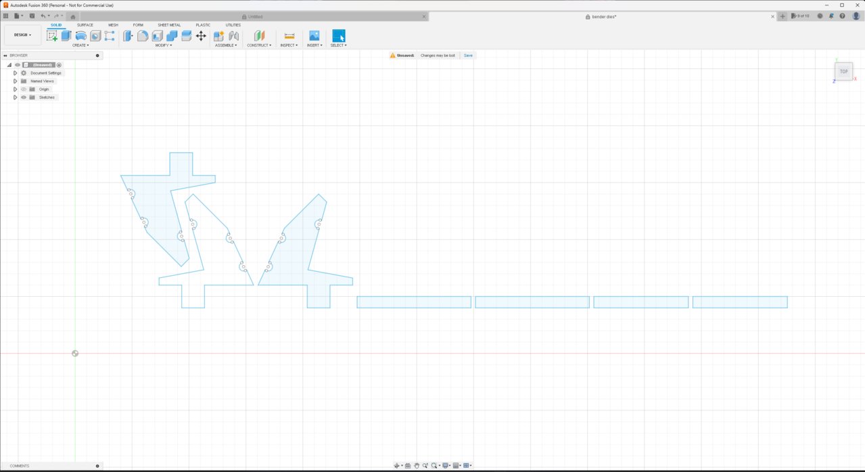Activate the root component radio button
The image size is (865, 472).
tap(60, 65)
